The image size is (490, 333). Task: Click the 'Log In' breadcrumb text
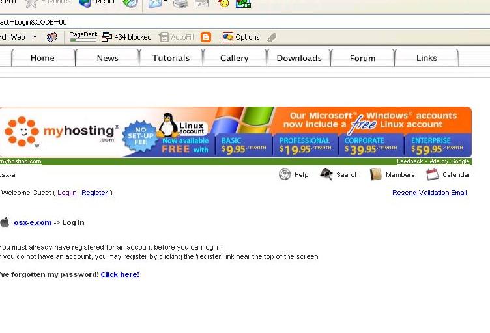tap(73, 222)
